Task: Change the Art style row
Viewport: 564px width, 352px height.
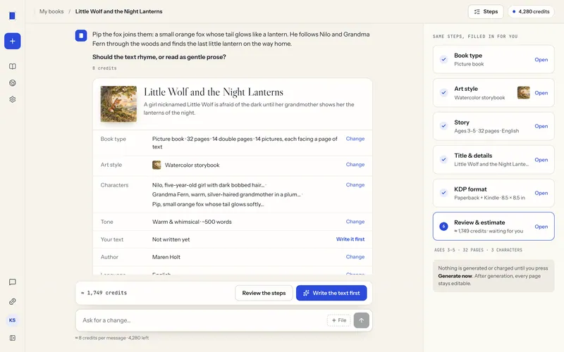Action: (355, 165)
